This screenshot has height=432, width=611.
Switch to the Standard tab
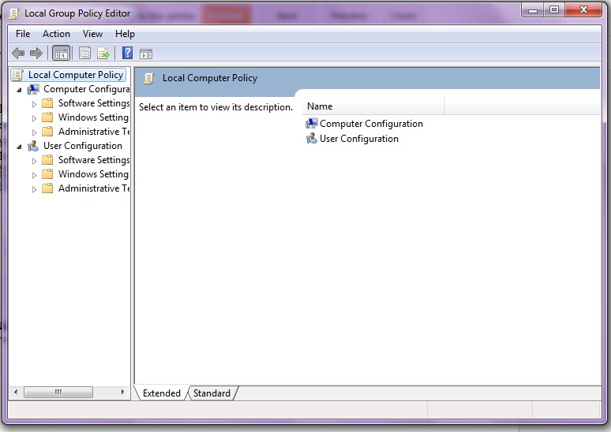coord(212,393)
